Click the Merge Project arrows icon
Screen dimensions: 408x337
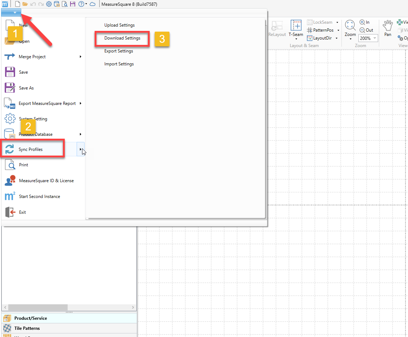coord(10,56)
